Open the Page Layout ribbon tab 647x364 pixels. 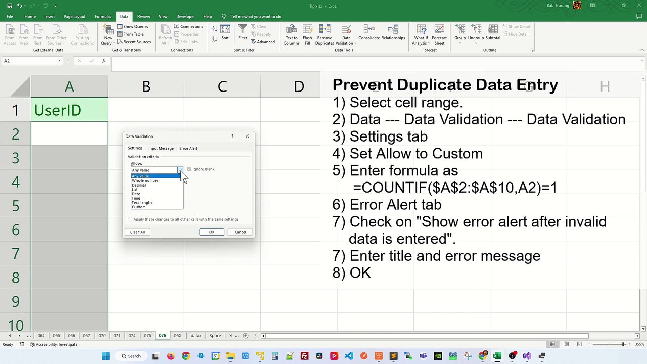pos(74,16)
